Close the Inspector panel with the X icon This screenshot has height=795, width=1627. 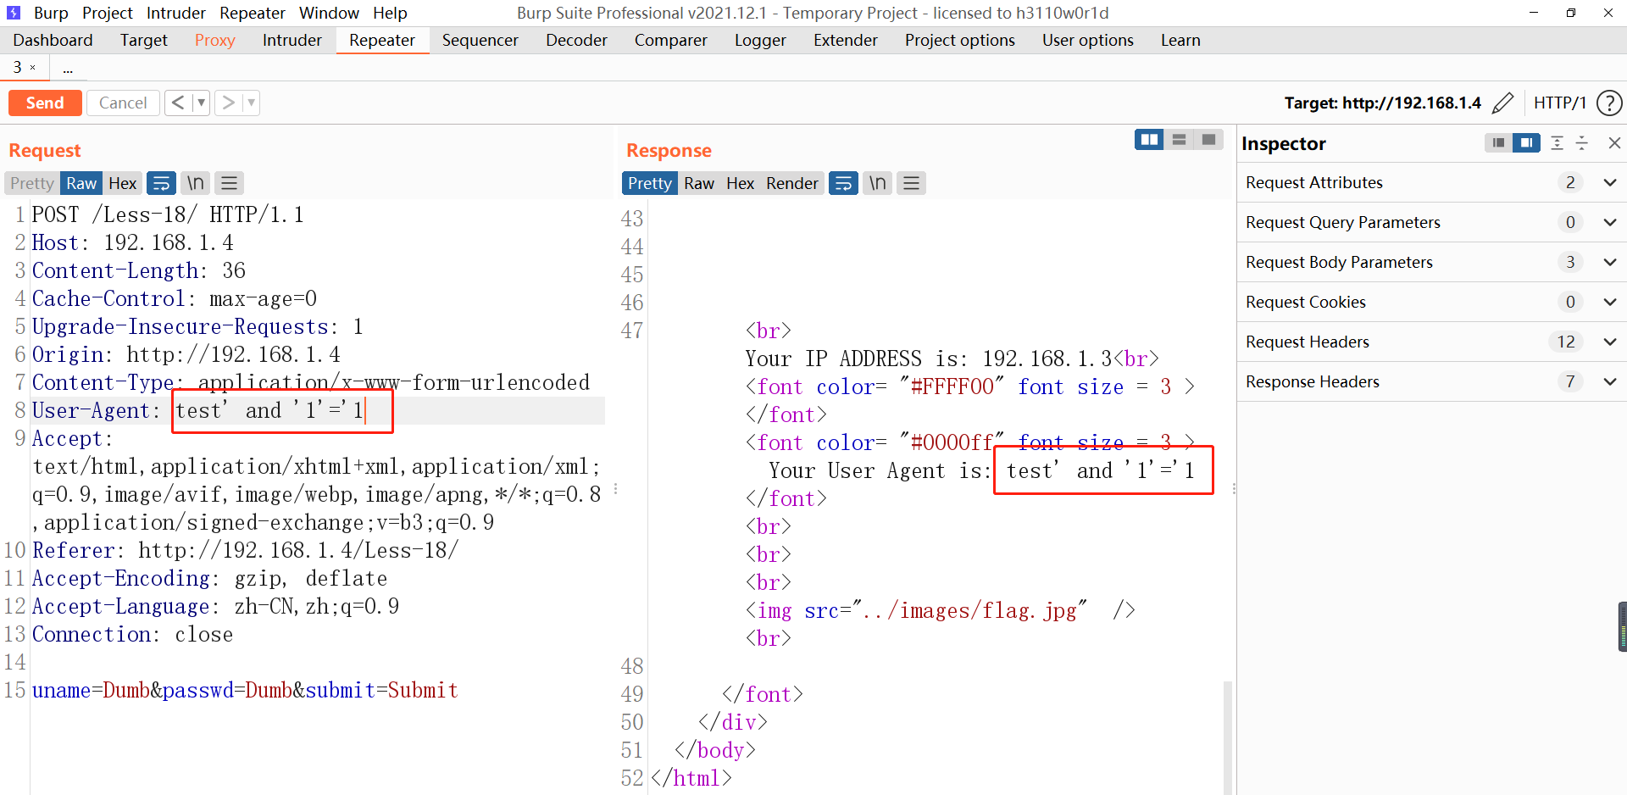pyautogui.click(x=1615, y=143)
